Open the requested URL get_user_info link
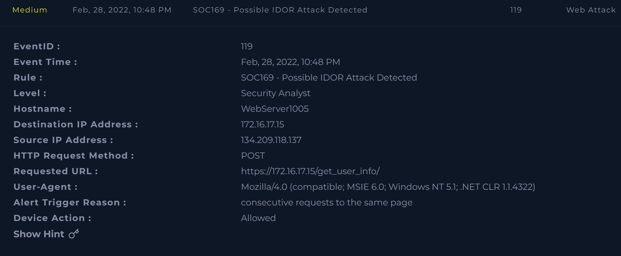Viewport: 621px width, 256px height. click(310, 171)
